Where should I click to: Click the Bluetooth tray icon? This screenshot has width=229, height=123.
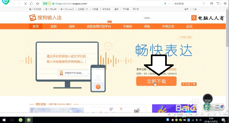[x=197, y=120]
